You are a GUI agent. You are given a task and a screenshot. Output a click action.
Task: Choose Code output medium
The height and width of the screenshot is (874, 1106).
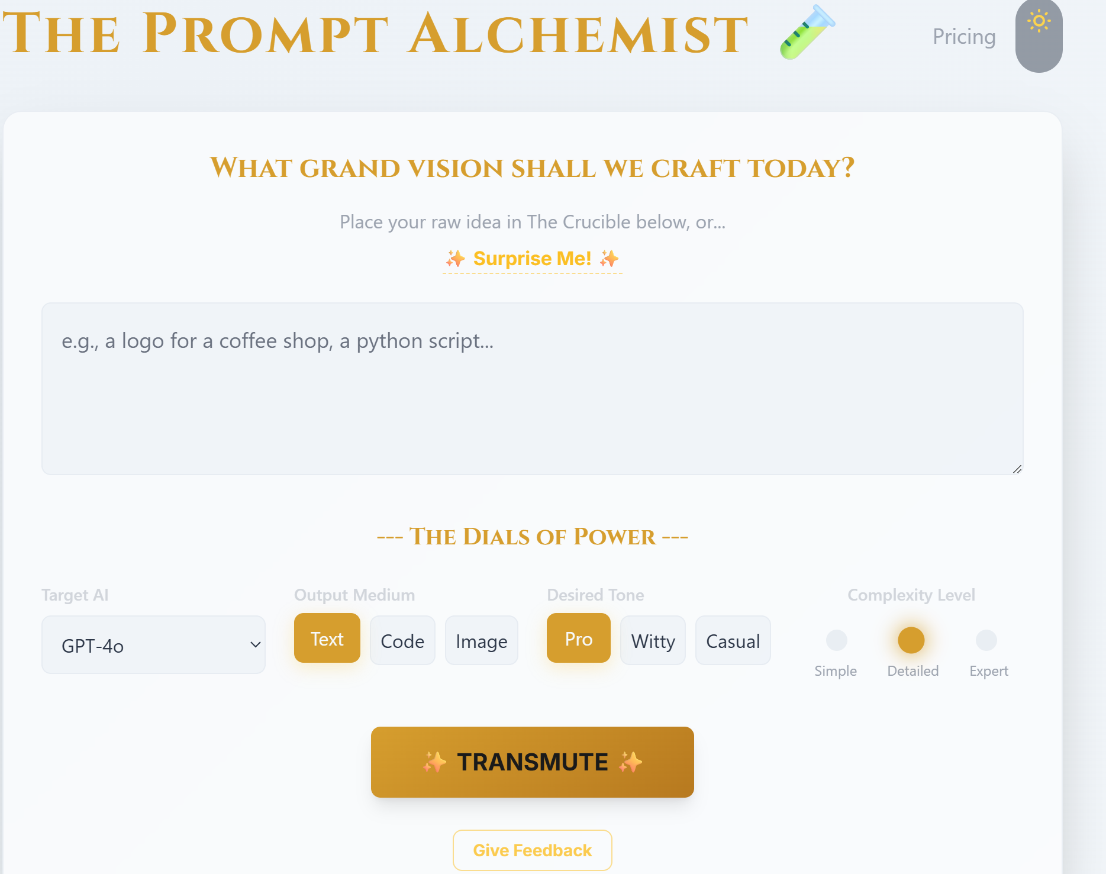402,641
